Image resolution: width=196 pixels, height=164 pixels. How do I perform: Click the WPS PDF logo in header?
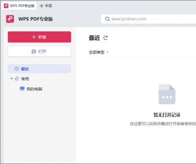(x=10, y=19)
